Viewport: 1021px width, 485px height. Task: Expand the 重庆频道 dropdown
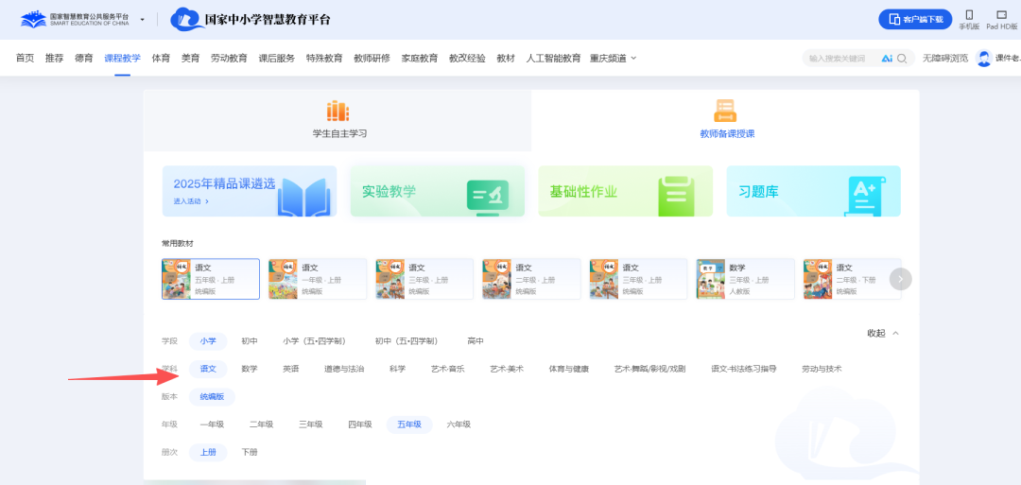coord(614,58)
